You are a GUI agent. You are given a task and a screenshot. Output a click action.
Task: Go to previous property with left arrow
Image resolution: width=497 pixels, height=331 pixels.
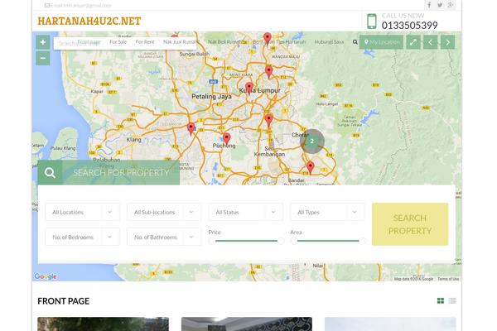430,42
